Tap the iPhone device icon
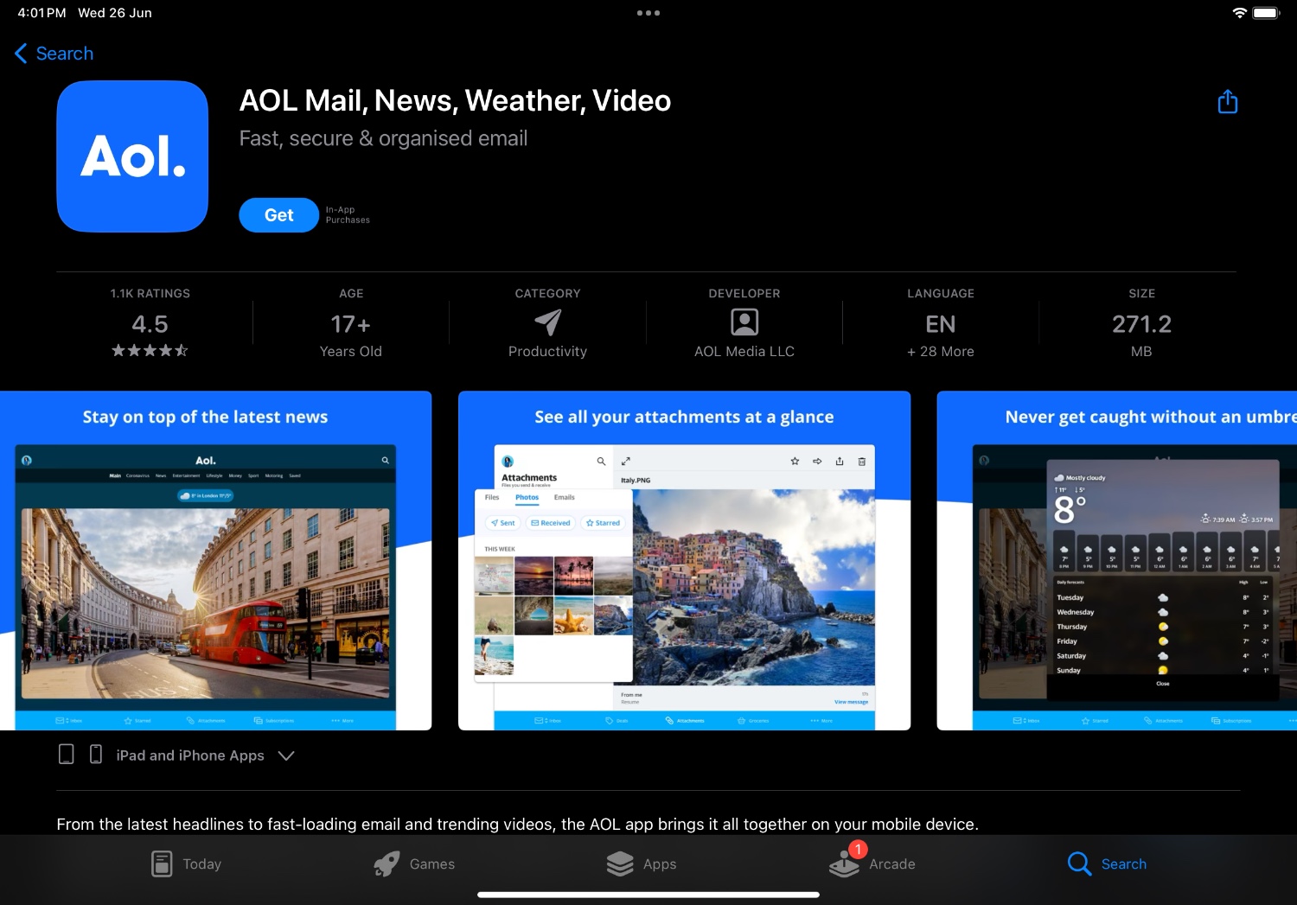 [x=96, y=755]
